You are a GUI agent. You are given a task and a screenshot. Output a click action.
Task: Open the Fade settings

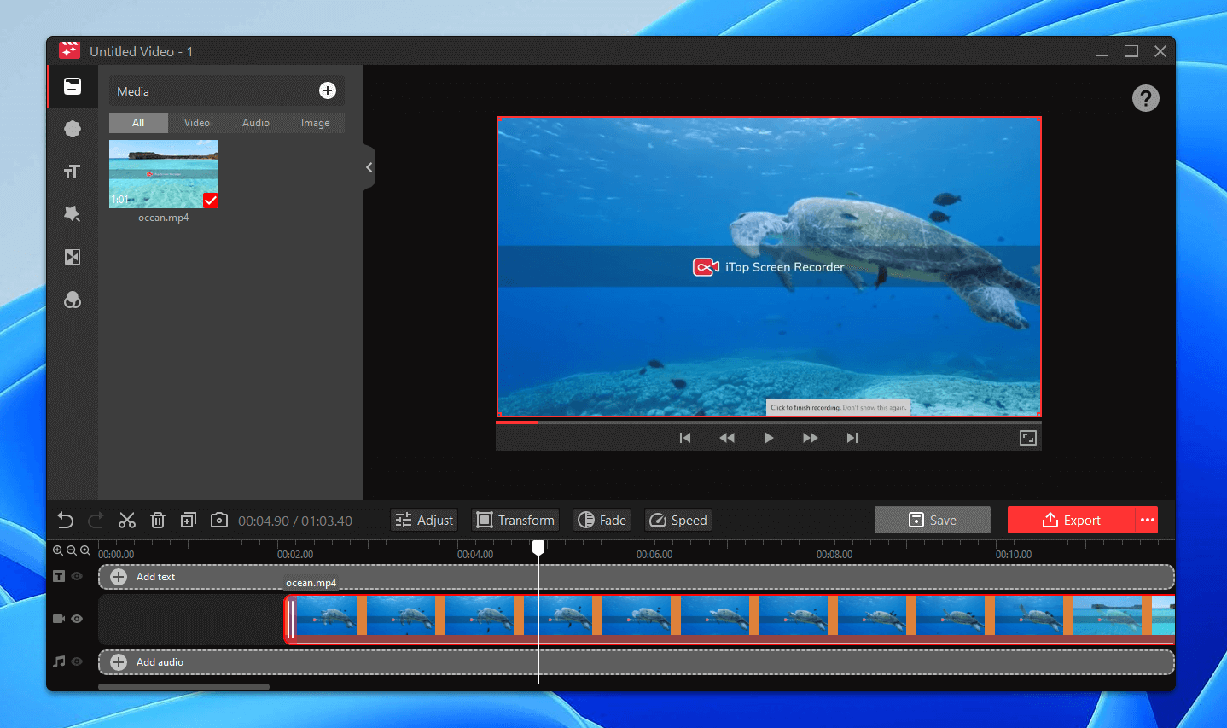[x=602, y=520]
